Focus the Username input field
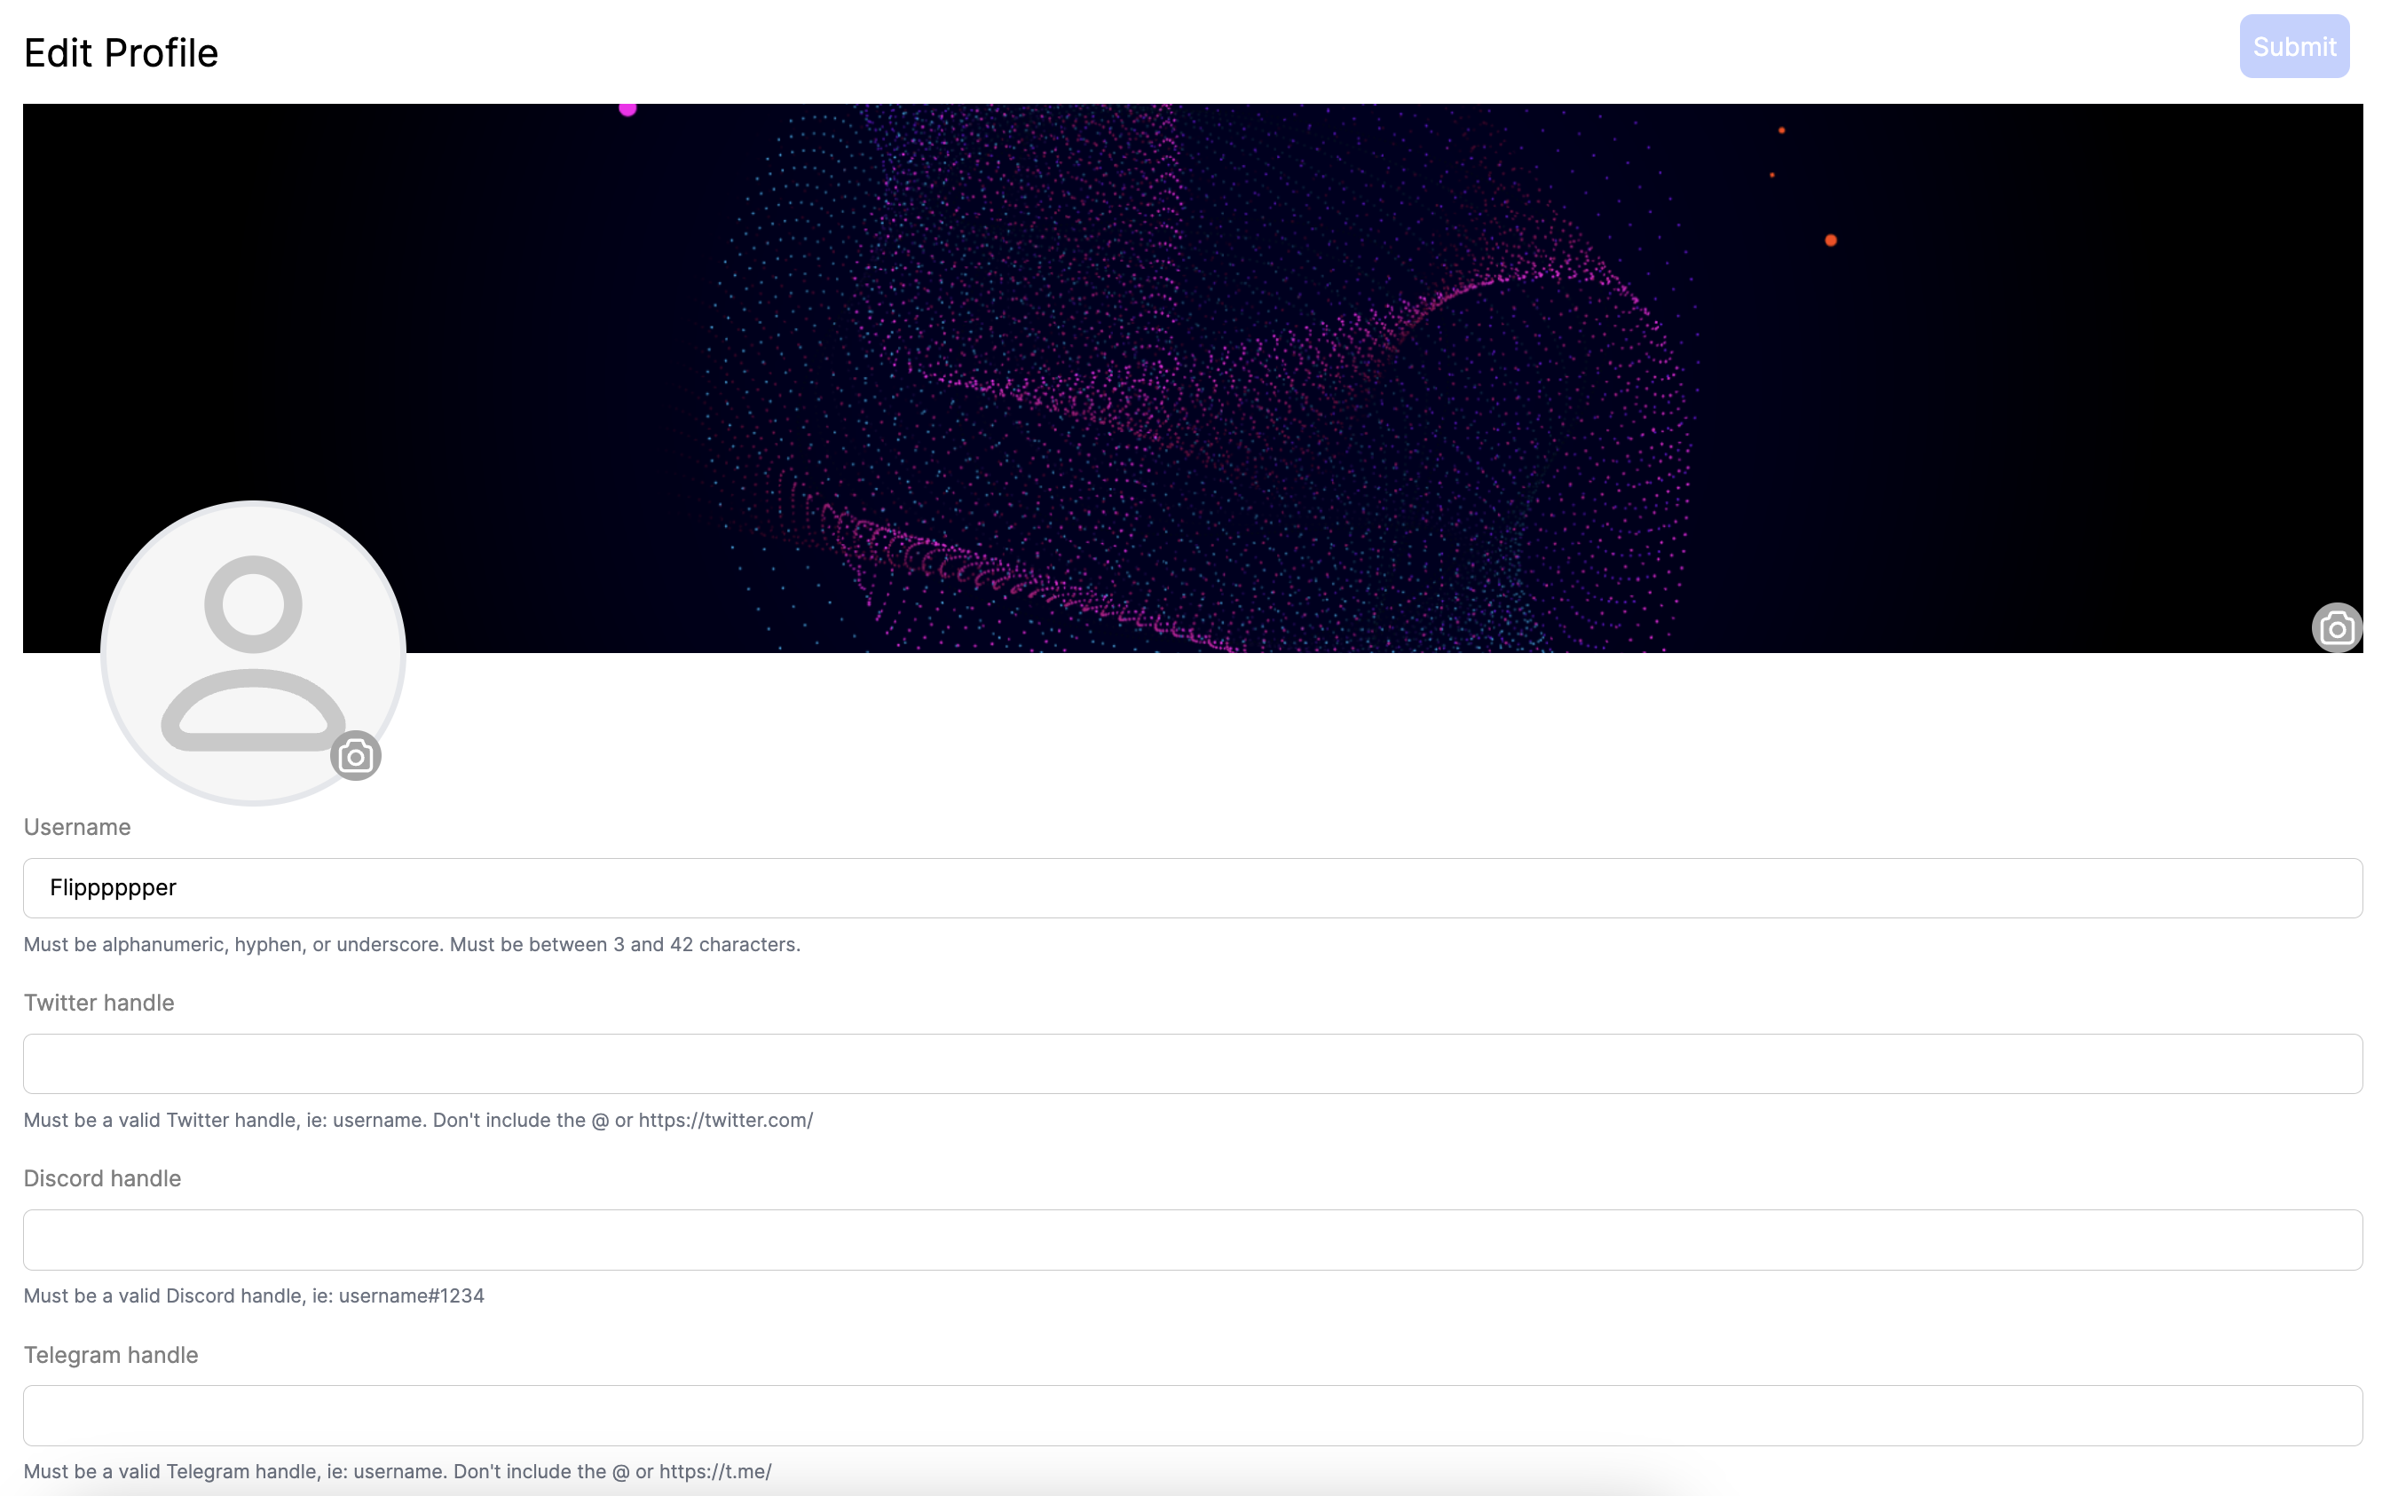Viewport: 2382px width, 1496px height. [x=1192, y=888]
